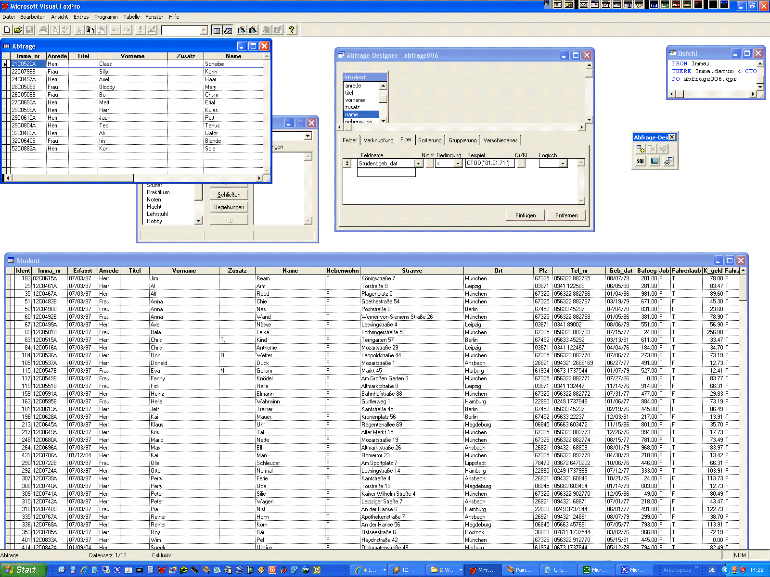The height and width of the screenshot is (577, 770).
Task: Click the Run exclamation mark icon
Action: point(141,30)
